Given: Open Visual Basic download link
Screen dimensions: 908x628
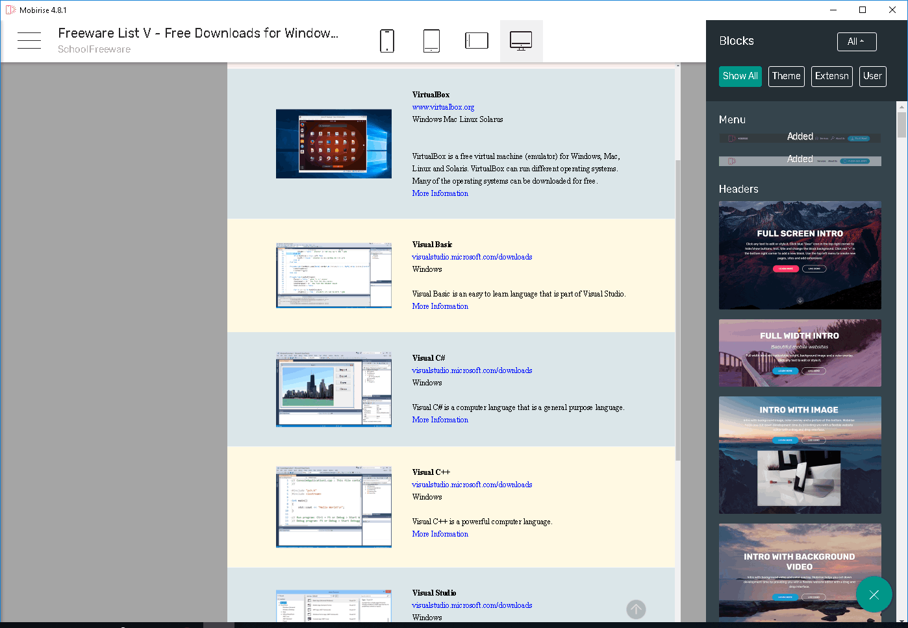Looking at the screenshot, I should (x=472, y=257).
